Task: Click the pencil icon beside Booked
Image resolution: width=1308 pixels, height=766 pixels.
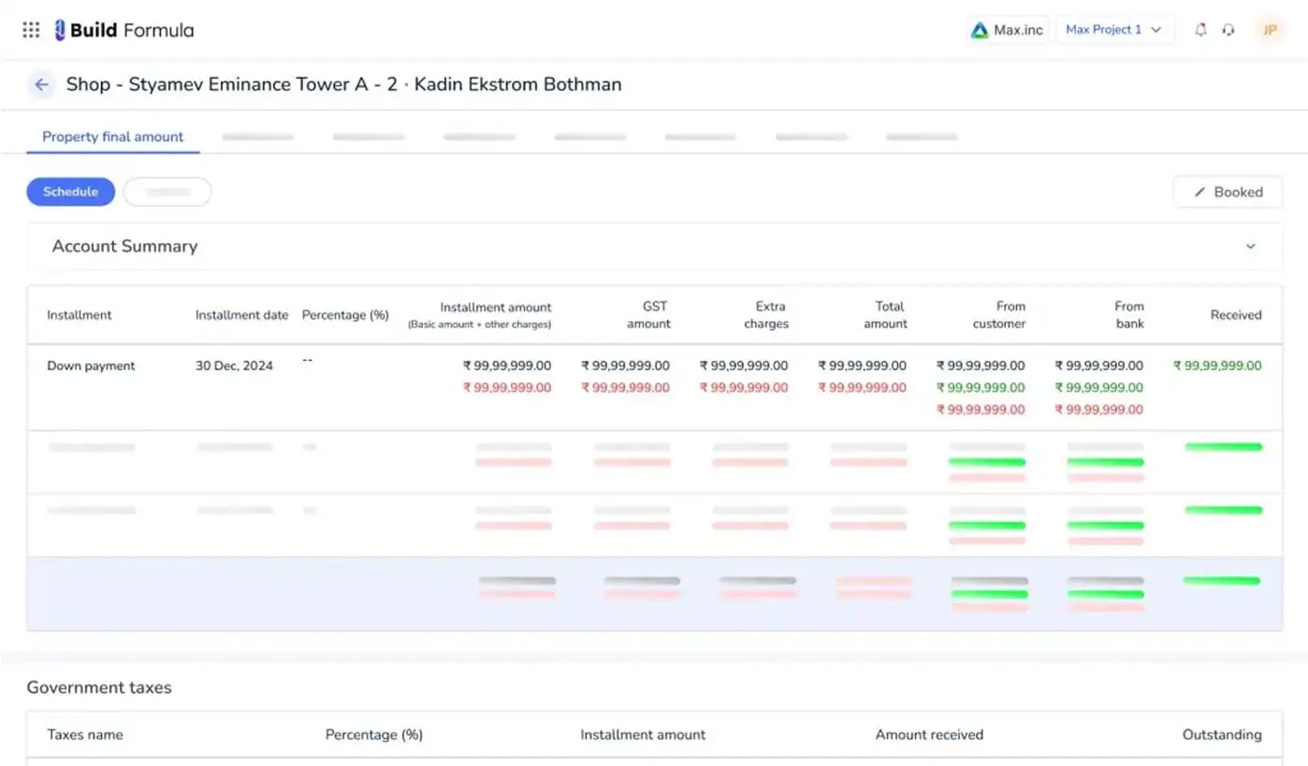Action: pos(1200,193)
